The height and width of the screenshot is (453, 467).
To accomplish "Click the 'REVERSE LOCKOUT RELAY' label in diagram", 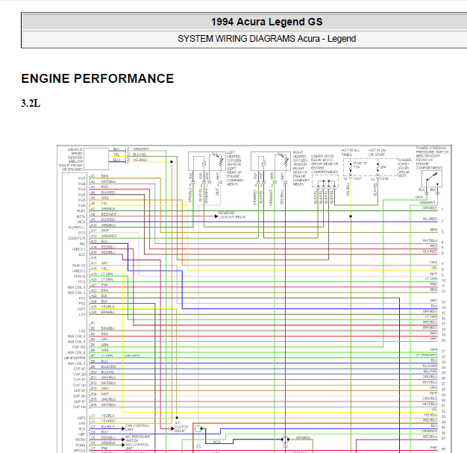I will (232, 215).
